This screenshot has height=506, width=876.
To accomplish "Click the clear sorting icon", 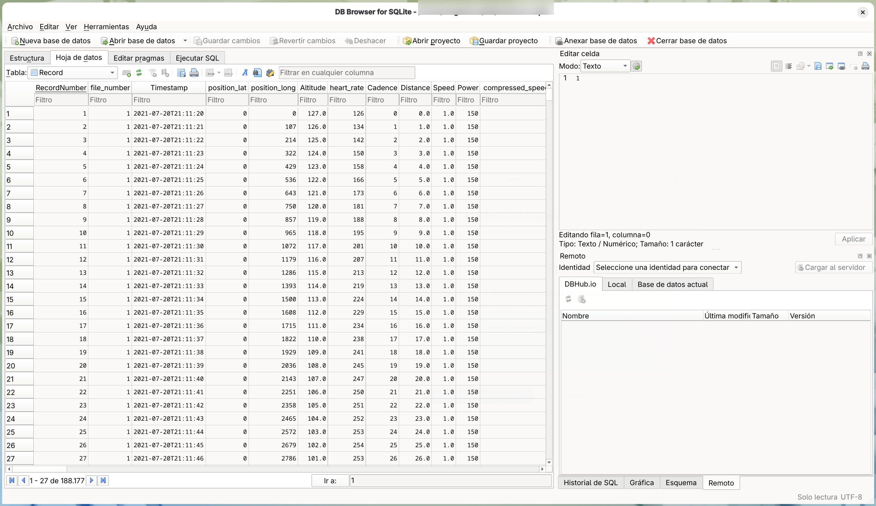I will [x=165, y=72].
